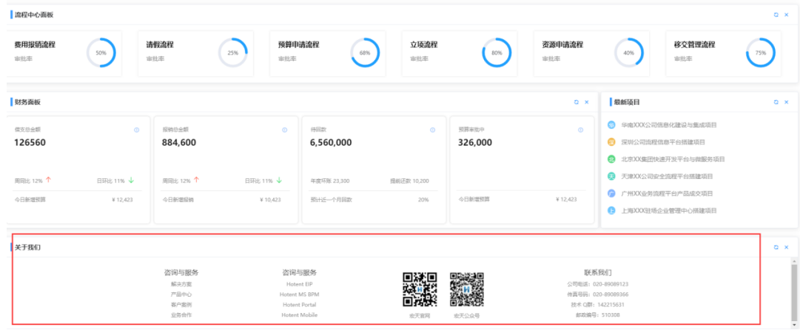Click info icon on 预算审批中 card
This screenshot has height=330, width=800.
(581, 130)
